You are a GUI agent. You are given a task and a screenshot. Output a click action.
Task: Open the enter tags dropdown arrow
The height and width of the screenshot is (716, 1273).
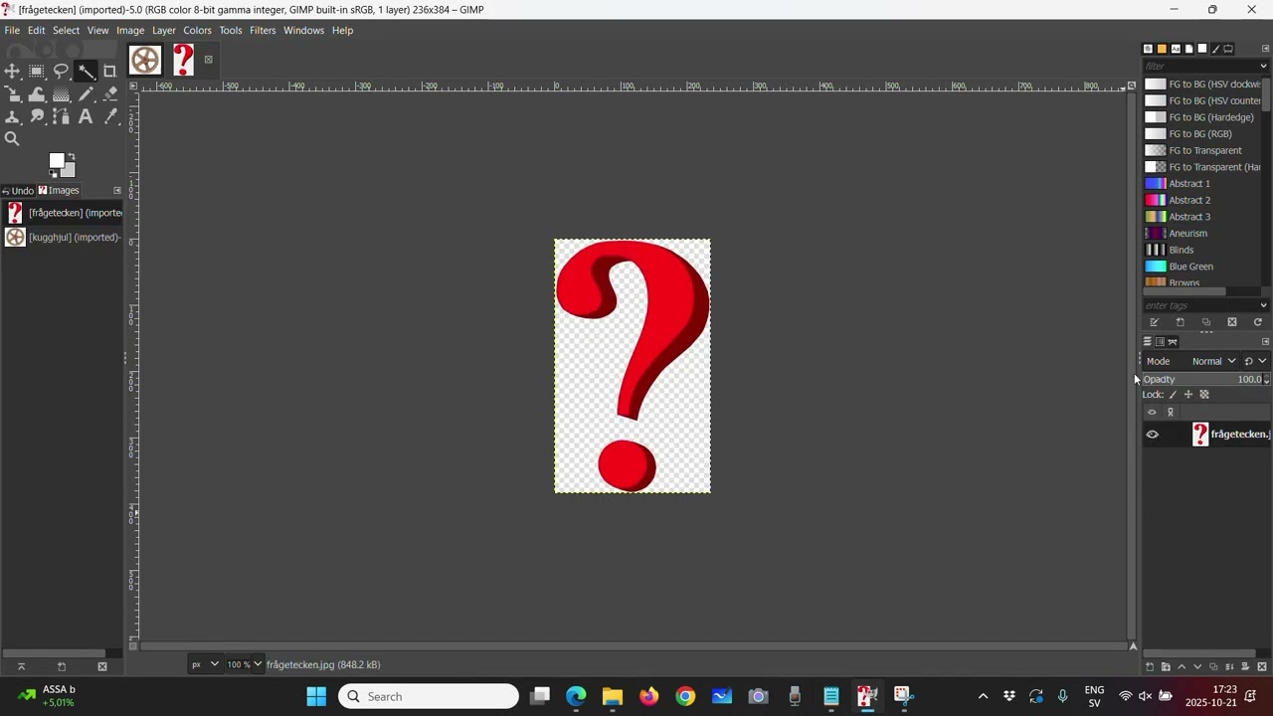(1263, 305)
